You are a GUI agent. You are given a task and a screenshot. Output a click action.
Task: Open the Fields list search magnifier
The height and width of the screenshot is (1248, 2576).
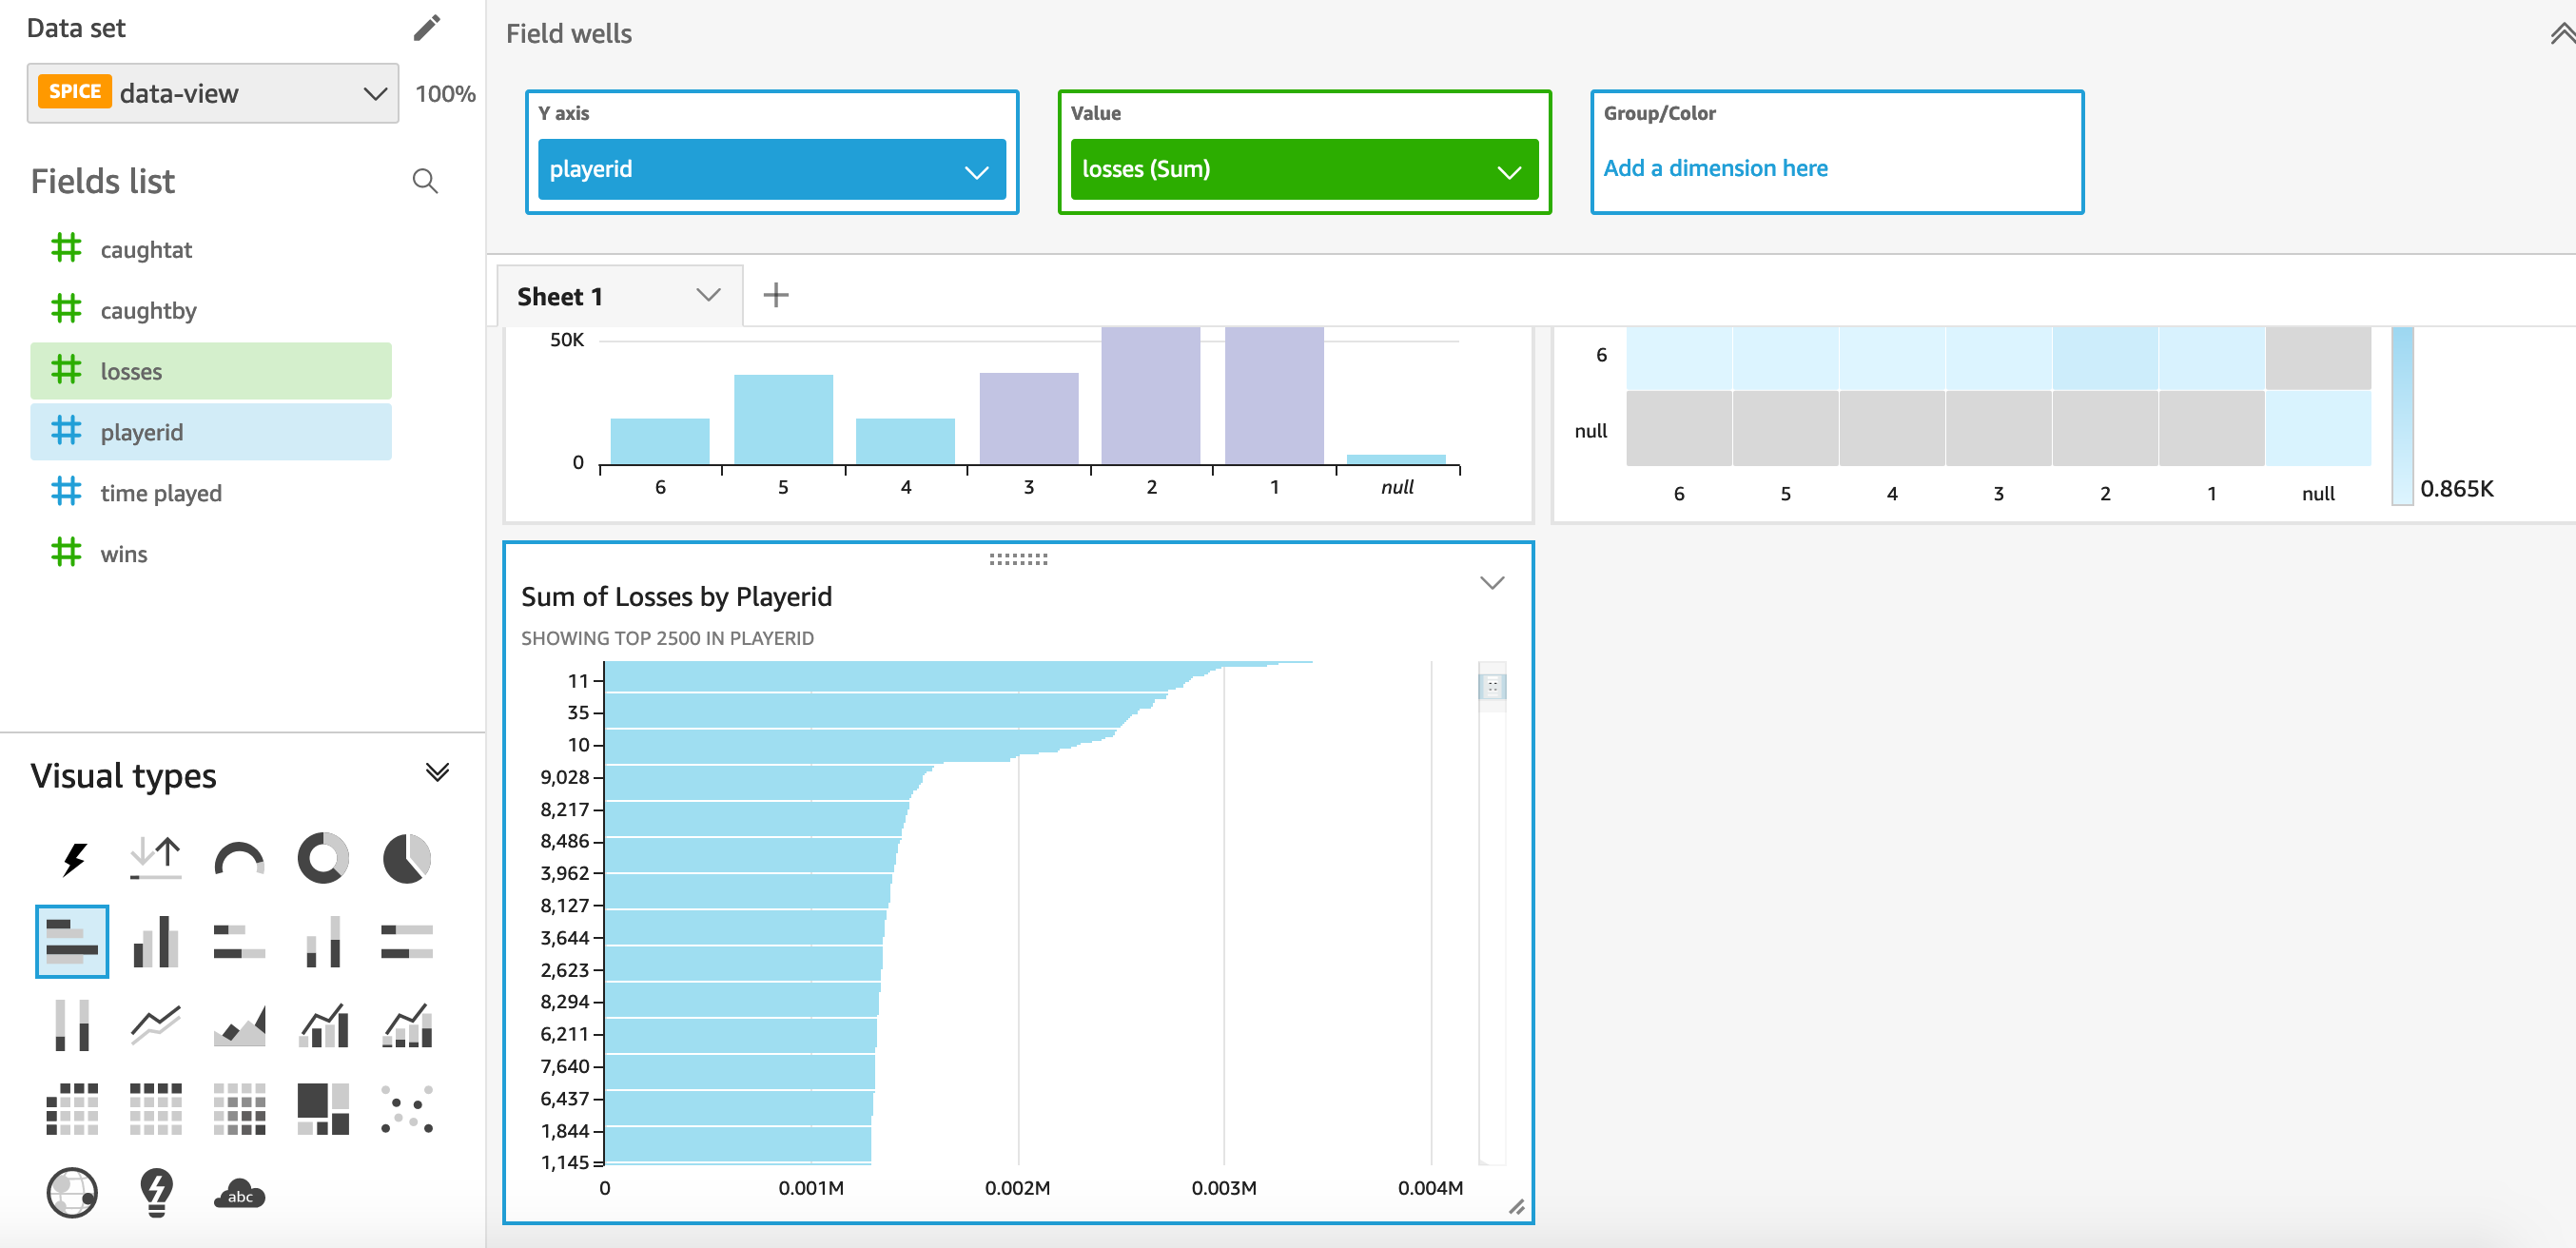click(425, 181)
